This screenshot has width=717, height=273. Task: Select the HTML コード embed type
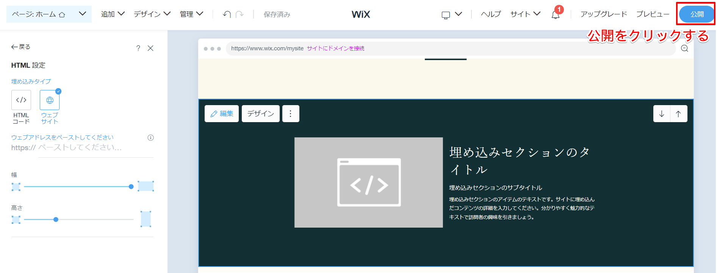click(21, 100)
